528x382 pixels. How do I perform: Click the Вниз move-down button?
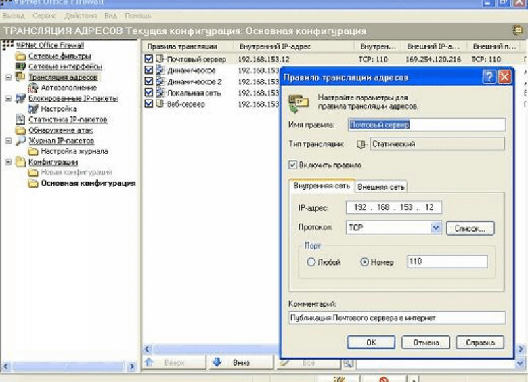[241, 363]
